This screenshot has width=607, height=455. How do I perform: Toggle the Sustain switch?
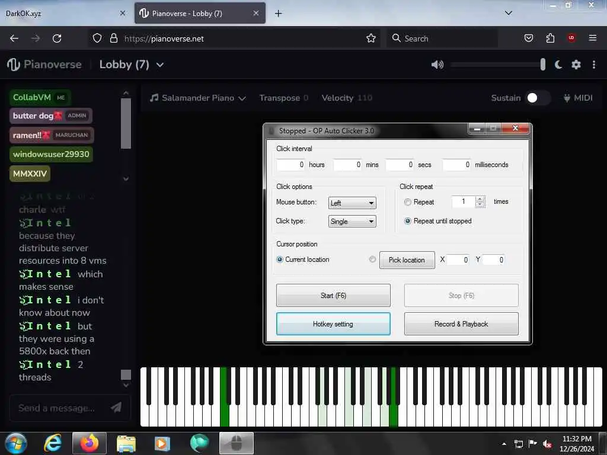coord(538,98)
